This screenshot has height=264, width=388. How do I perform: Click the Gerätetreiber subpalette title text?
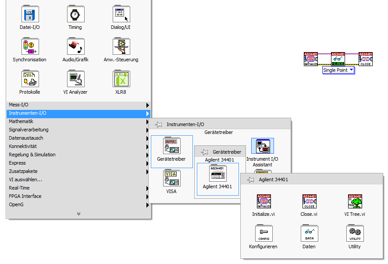(x=227, y=152)
